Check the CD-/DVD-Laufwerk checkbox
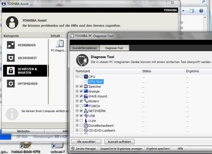This screenshot has width=212, height=154. click(x=81, y=130)
